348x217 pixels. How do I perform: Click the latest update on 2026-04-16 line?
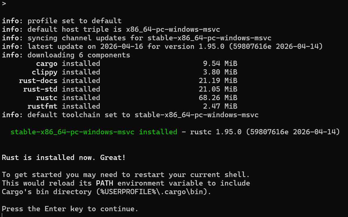[x=162, y=46]
